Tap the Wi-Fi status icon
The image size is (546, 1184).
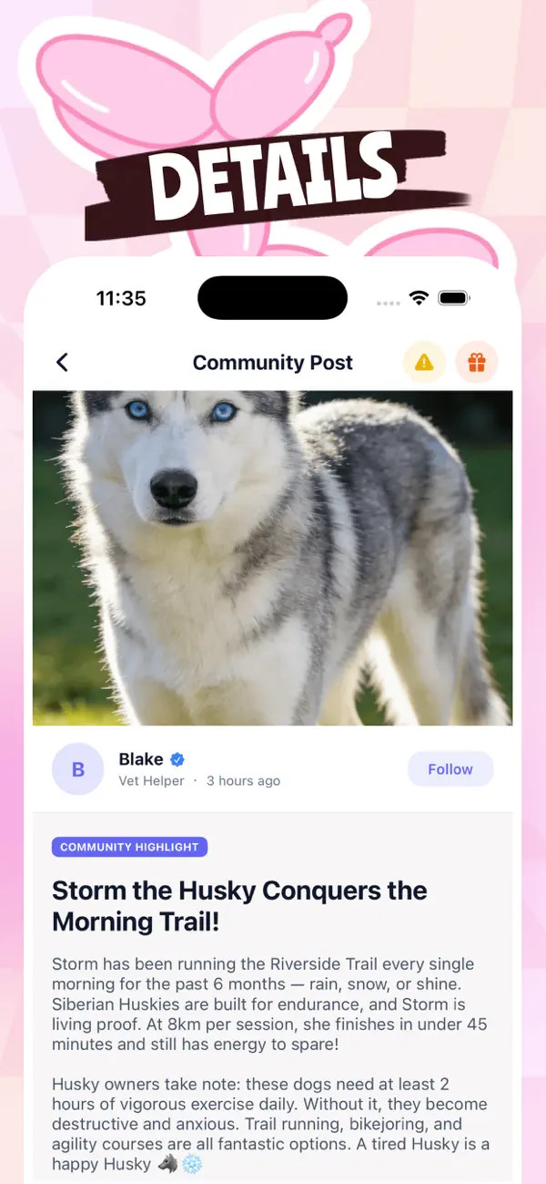point(419,298)
